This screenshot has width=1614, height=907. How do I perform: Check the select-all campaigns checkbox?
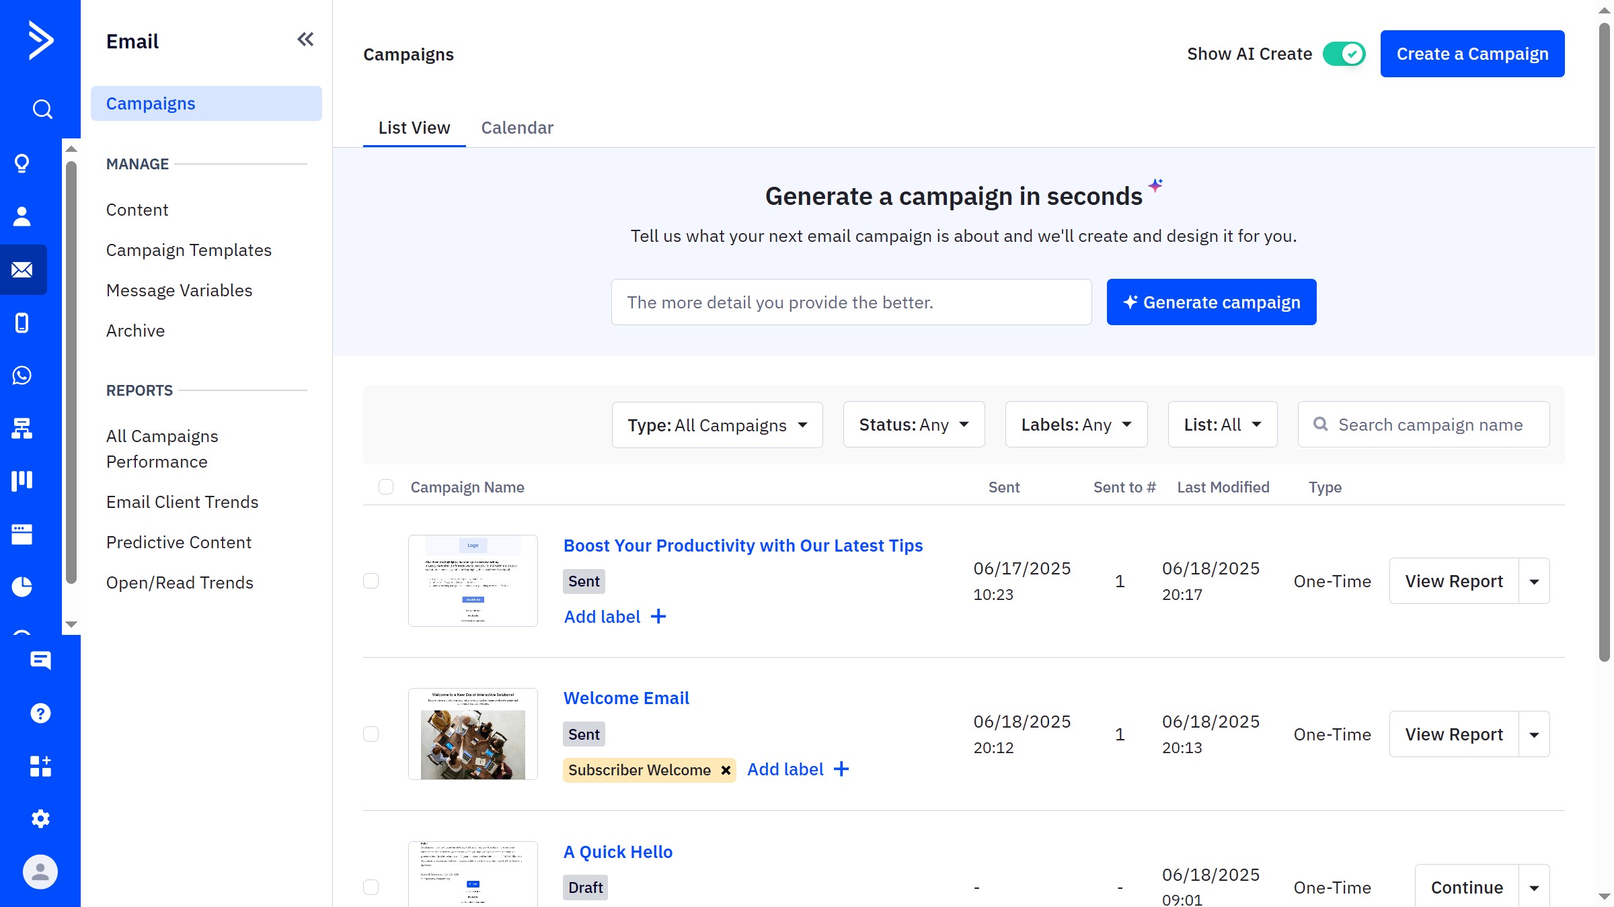click(386, 486)
